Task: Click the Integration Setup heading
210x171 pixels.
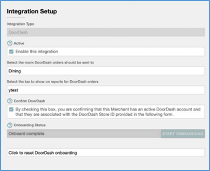Action: pos(32,11)
